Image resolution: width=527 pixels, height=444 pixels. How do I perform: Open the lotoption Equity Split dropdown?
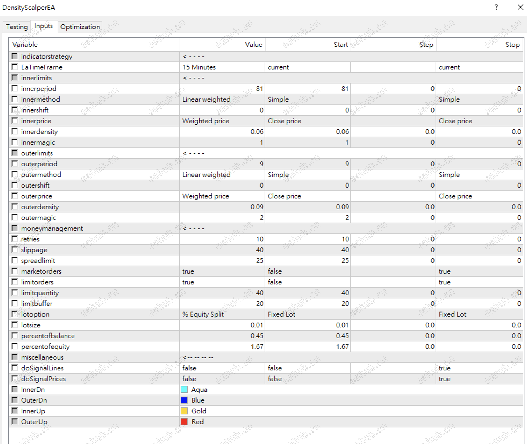pyautogui.click(x=222, y=314)
